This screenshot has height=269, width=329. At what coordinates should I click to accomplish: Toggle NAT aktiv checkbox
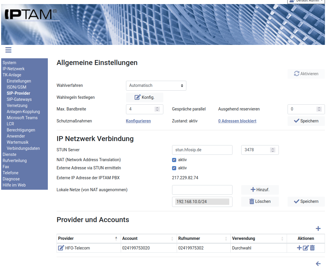coord(174,160)
